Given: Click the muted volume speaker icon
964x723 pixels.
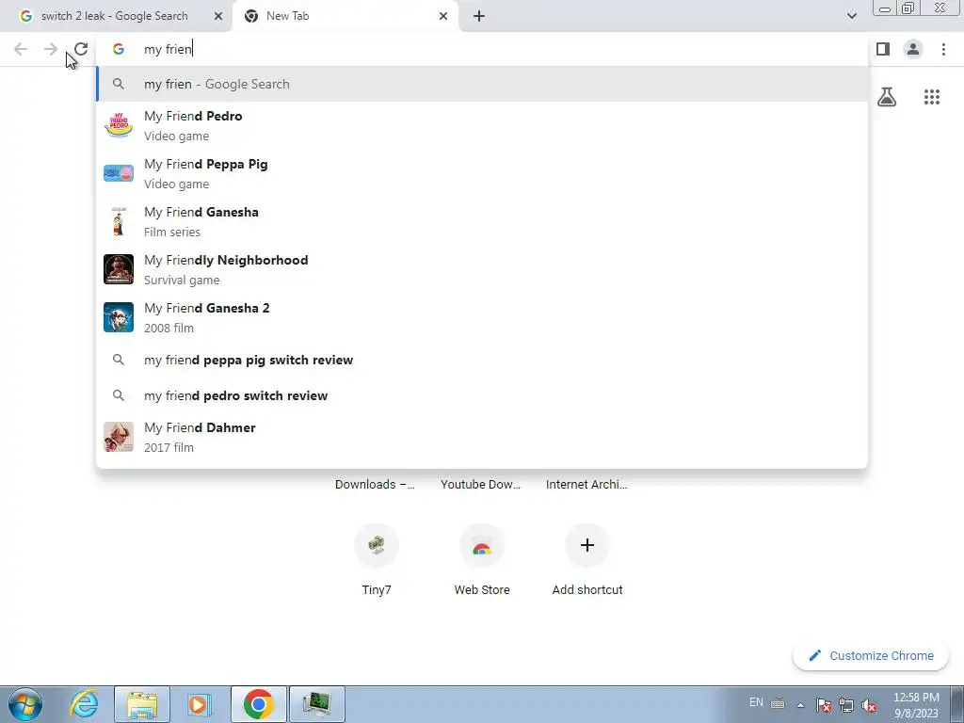Looking at the screenshot, I should [869, 705].
